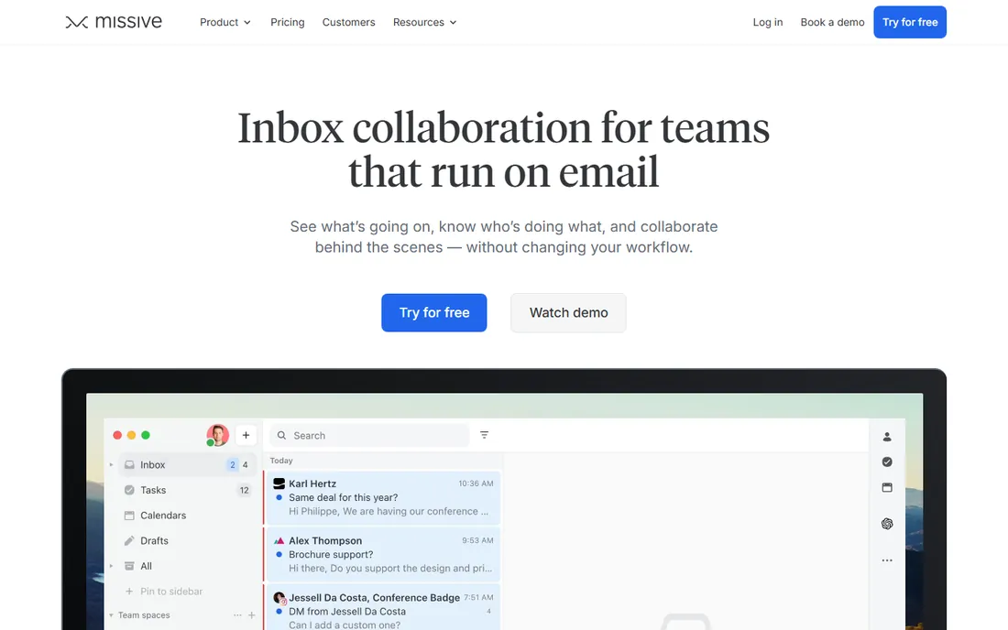Click Pin to sidebar

point(164,591)
